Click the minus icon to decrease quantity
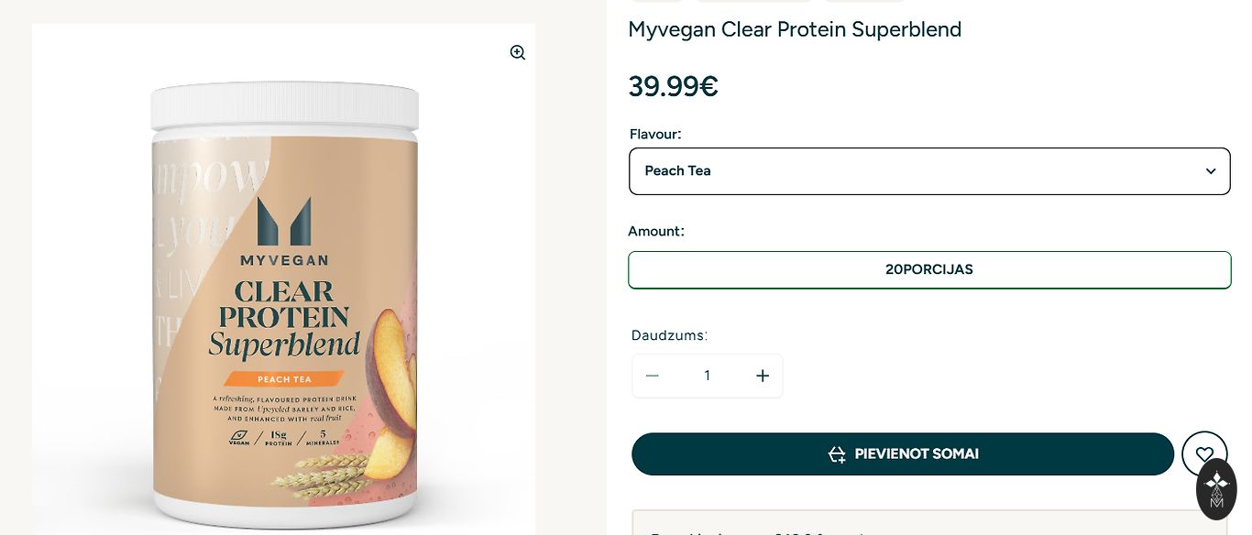The image size is (1252, 535). coord(653,376)
